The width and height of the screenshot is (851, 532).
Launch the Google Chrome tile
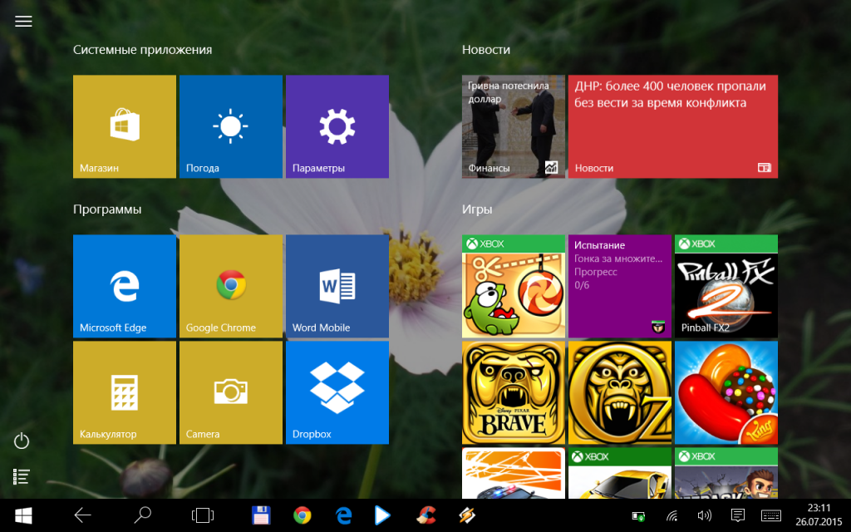[x=231, y=286]
